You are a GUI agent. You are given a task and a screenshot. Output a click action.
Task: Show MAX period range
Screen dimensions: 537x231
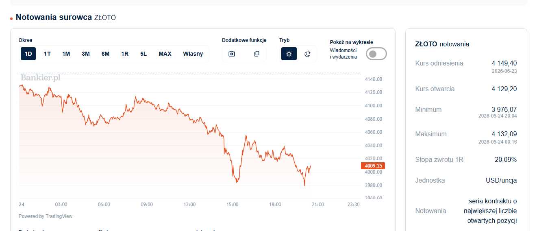[x=165, y=54]
